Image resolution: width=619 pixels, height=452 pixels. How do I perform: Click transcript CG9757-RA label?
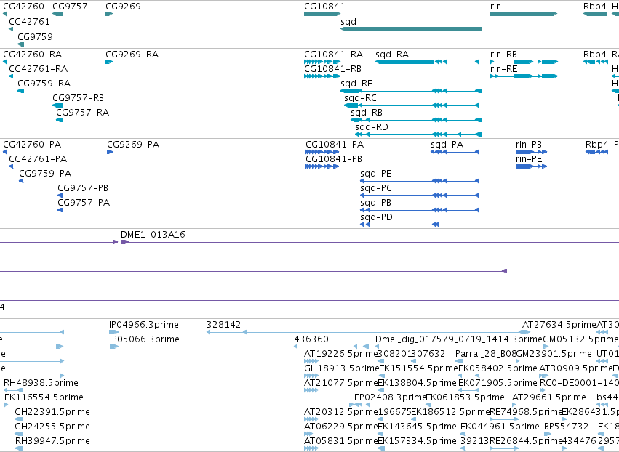(x=82, y=113)
